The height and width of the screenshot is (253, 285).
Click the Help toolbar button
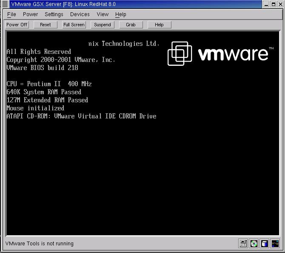pos(160,25)
